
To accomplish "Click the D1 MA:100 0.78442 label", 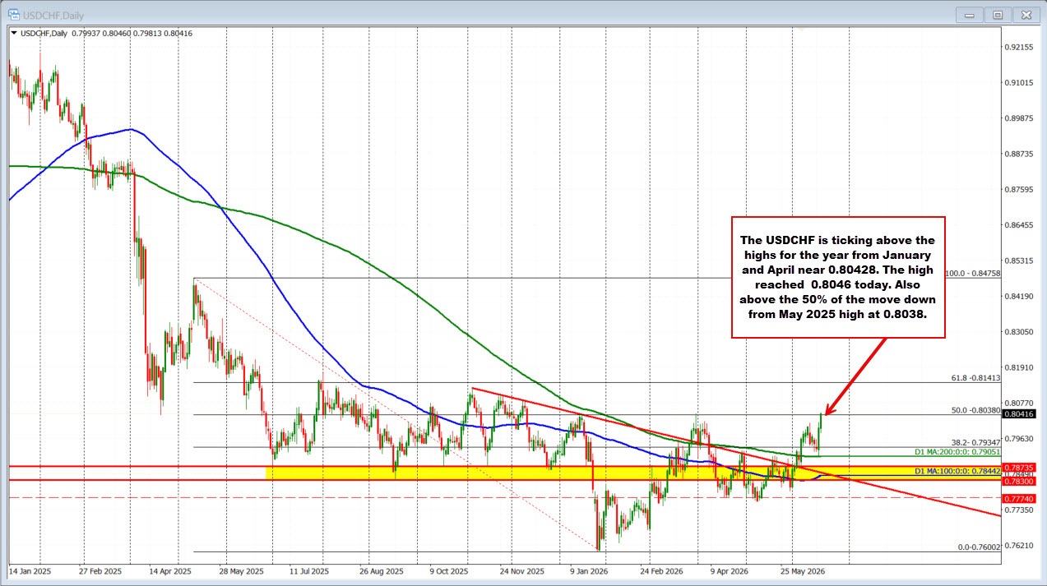I will [957, 471].
